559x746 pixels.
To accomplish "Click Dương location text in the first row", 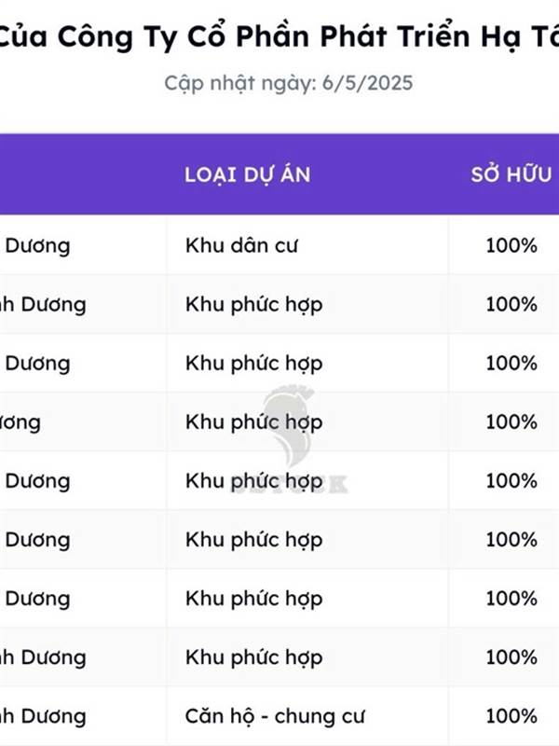I will click(37, 246).
